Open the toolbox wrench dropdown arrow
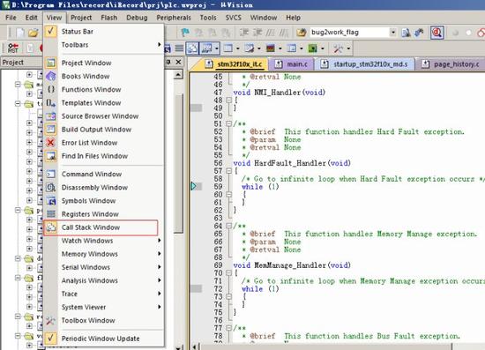Image resolution: width=485 pixels, height=350 pixels. pyautogui.click(x=348, y=48)
